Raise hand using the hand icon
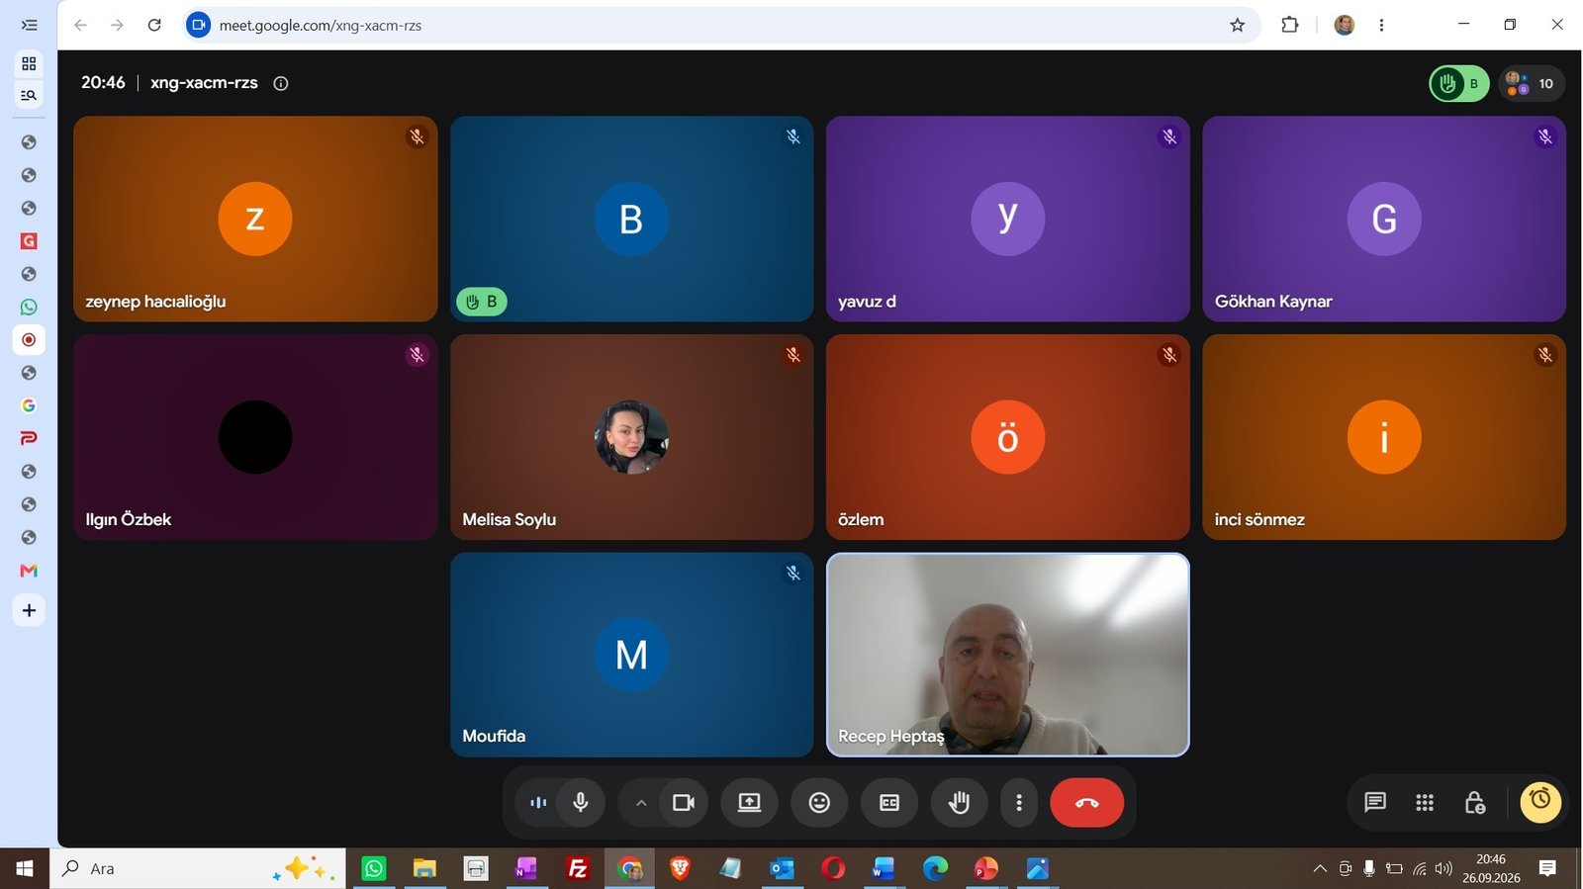 [x=959, y=802]
